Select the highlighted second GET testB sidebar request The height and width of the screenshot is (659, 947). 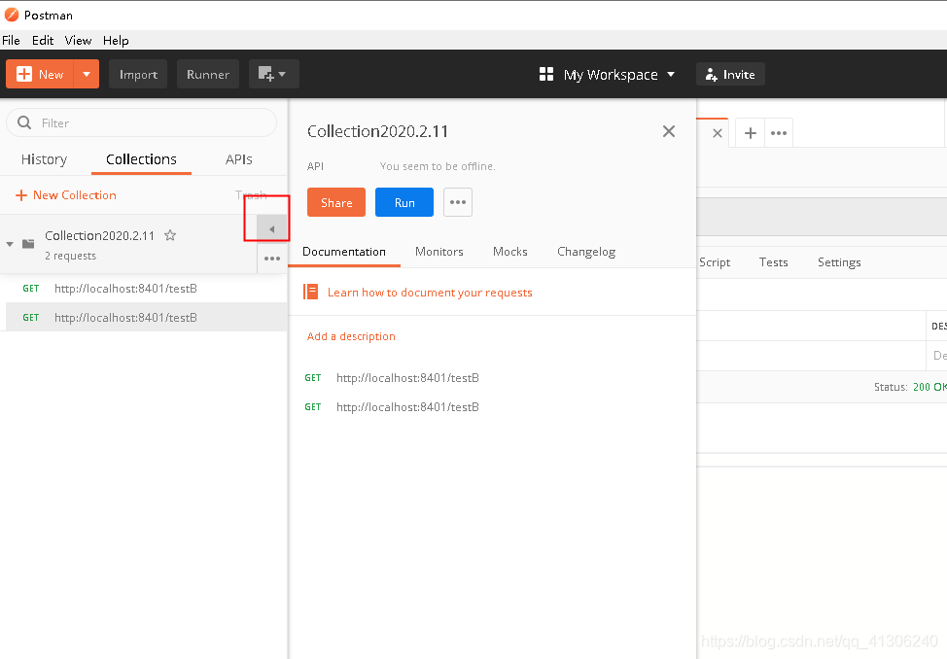pos(146,317)
